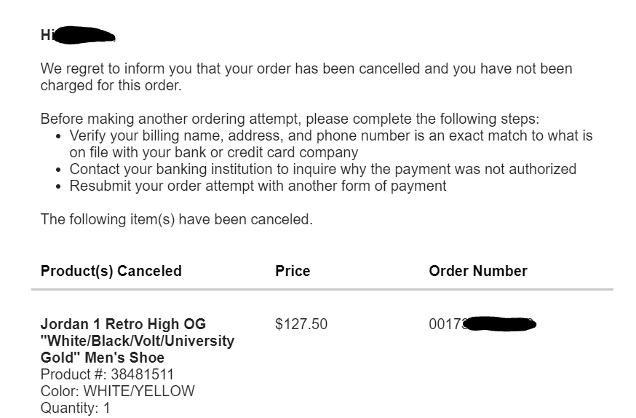Click the 'Hi' greeting text
This screenshot has height=418, width=636.
(x=47, y=35)
